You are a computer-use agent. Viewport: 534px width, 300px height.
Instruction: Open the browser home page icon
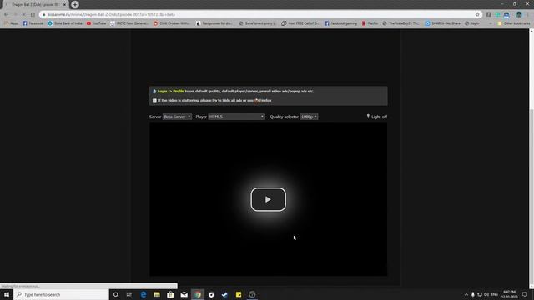tap(33, 14)
